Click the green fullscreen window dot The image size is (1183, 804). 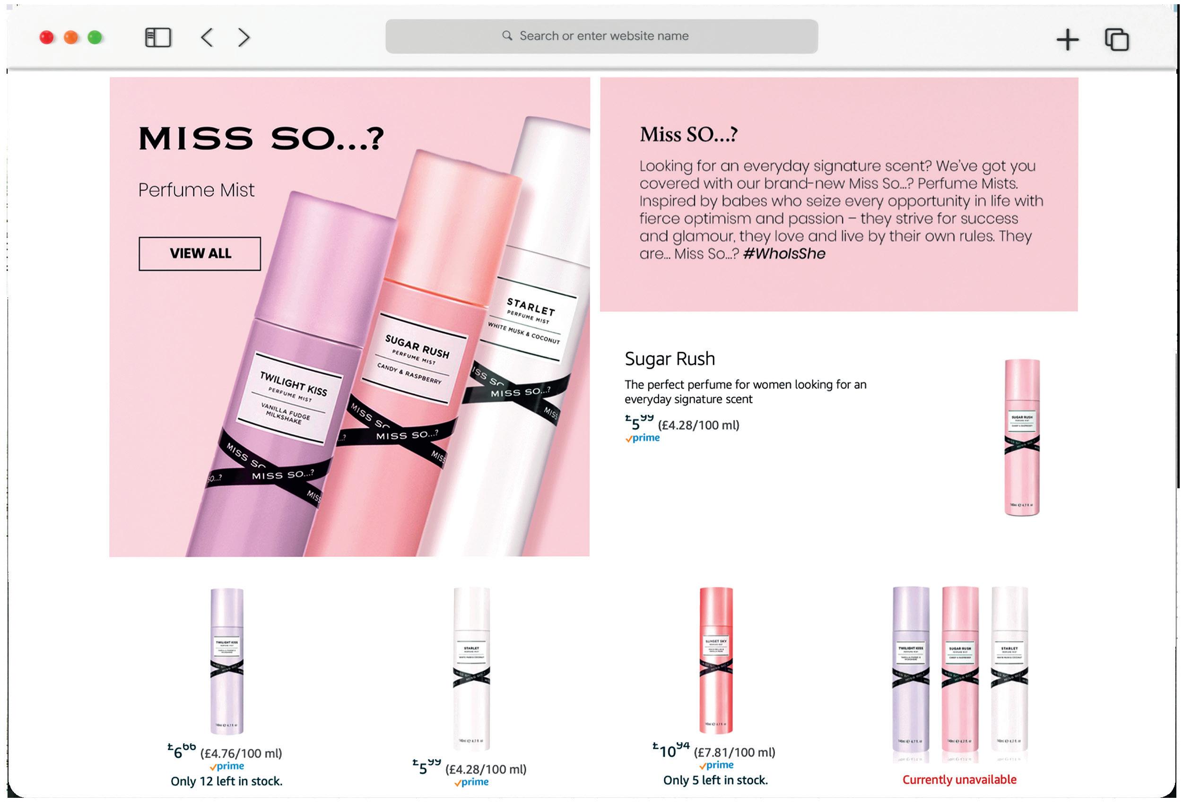point(95,38)
